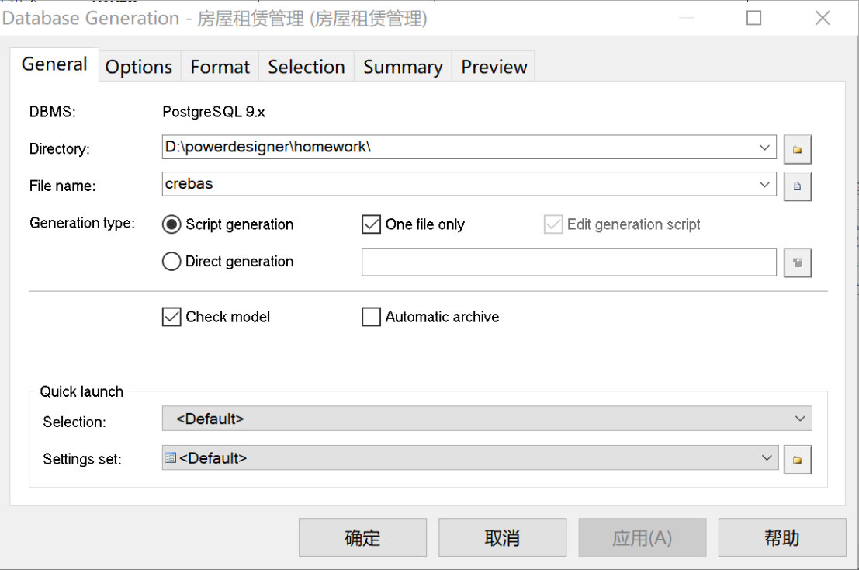Toggle the Check model checkbox
859x570 pixels.
(171, 317)
